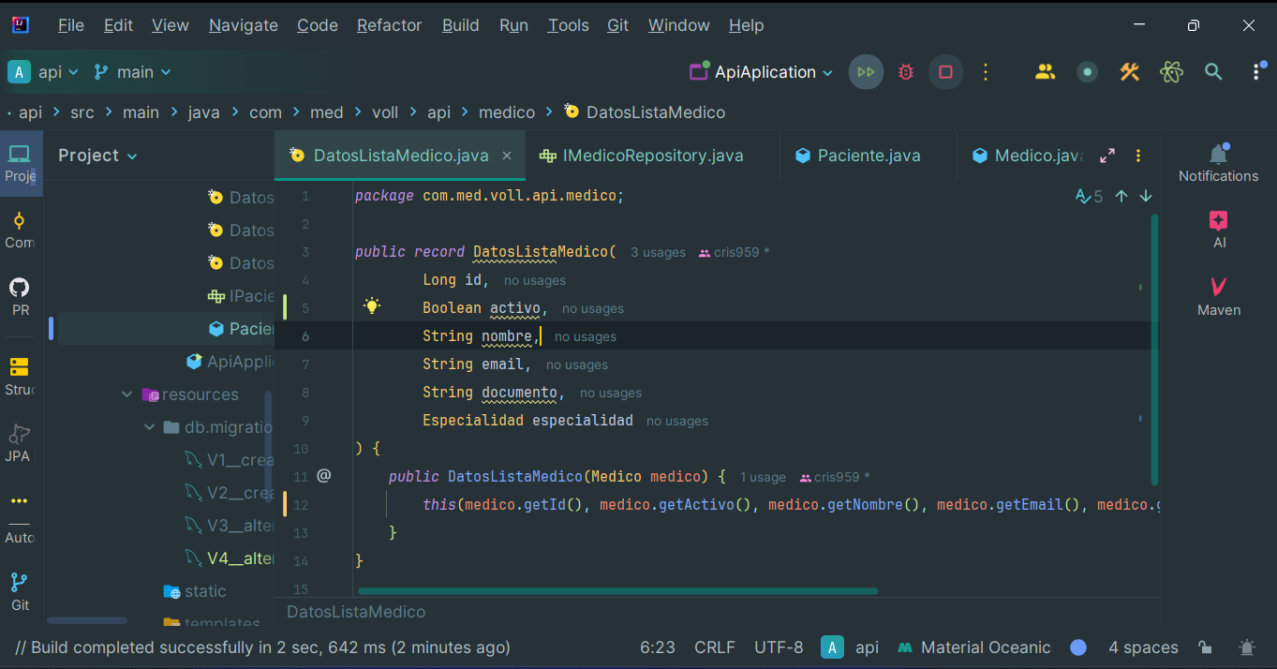This screenshot has height=669, width=1277.
Task: Expand the editor tabs hidden list arrows
Action: 1107,156
